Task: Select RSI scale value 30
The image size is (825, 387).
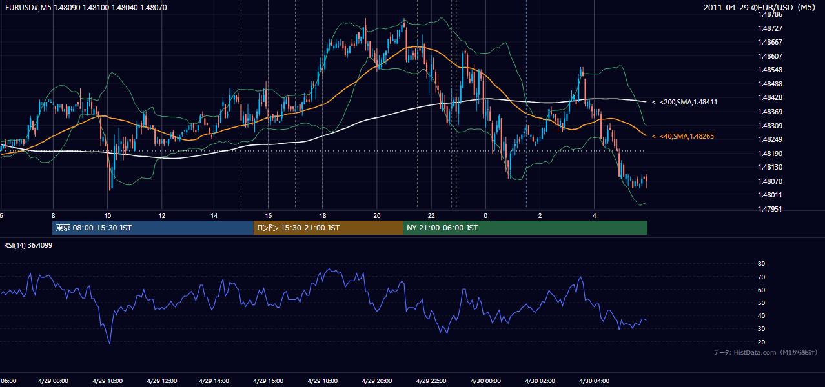Action: pyautogui.click(x=761, y=329)
